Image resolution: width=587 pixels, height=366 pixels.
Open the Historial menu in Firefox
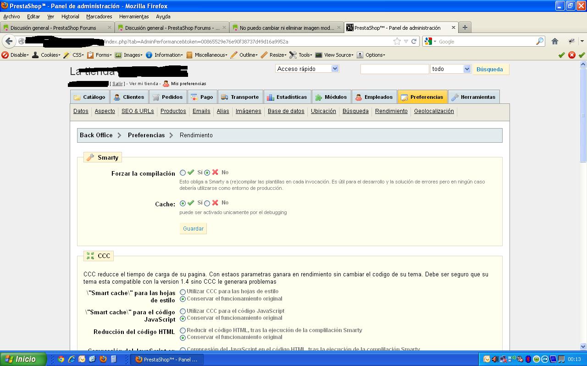pos(70,16)
